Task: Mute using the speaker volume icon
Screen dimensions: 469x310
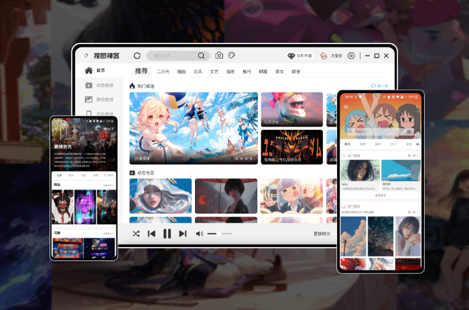Action: point(200,234)
